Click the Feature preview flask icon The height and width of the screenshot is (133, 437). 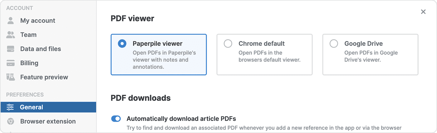click(11, 77)
